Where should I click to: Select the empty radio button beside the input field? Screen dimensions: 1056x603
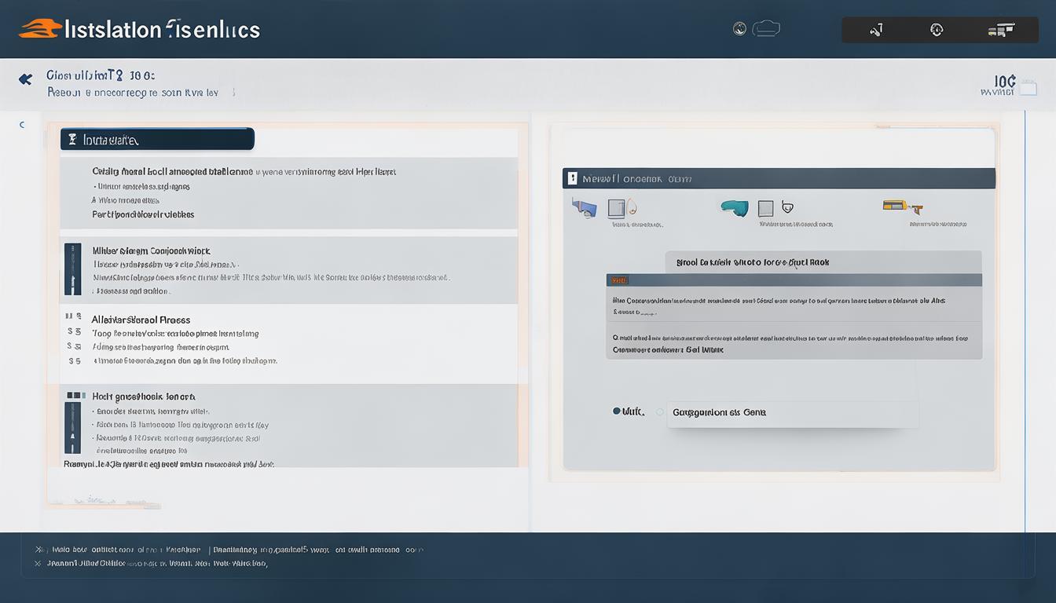[x=659, y=411]
